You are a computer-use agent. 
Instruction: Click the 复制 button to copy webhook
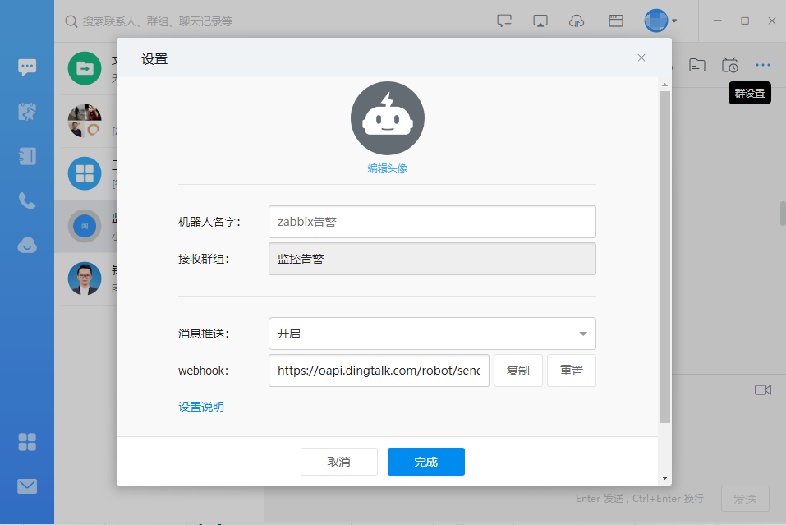517,371
